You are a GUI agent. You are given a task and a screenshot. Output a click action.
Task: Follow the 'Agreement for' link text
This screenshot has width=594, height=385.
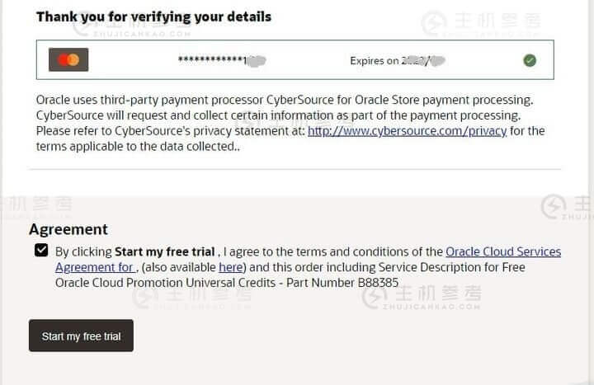93,267
